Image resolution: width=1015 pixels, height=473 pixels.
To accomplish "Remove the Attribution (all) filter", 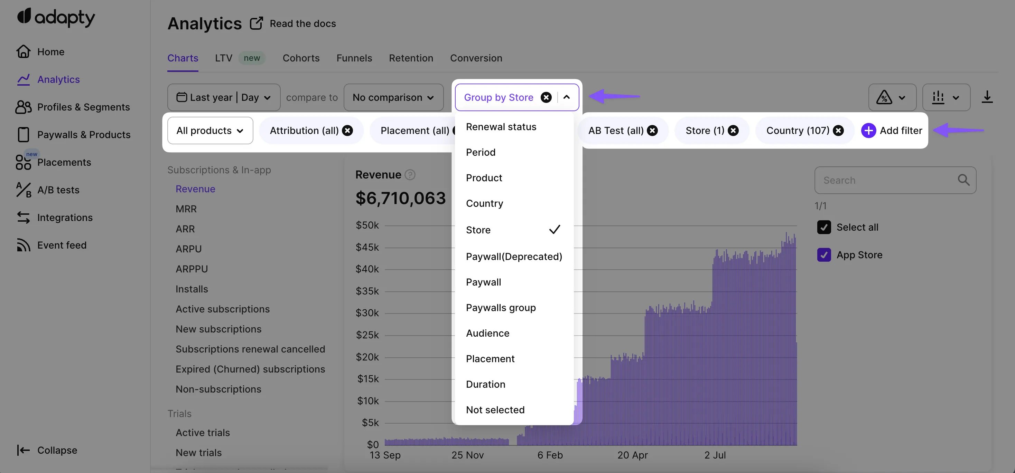I will pyautogui.click(x=347, y=130).
